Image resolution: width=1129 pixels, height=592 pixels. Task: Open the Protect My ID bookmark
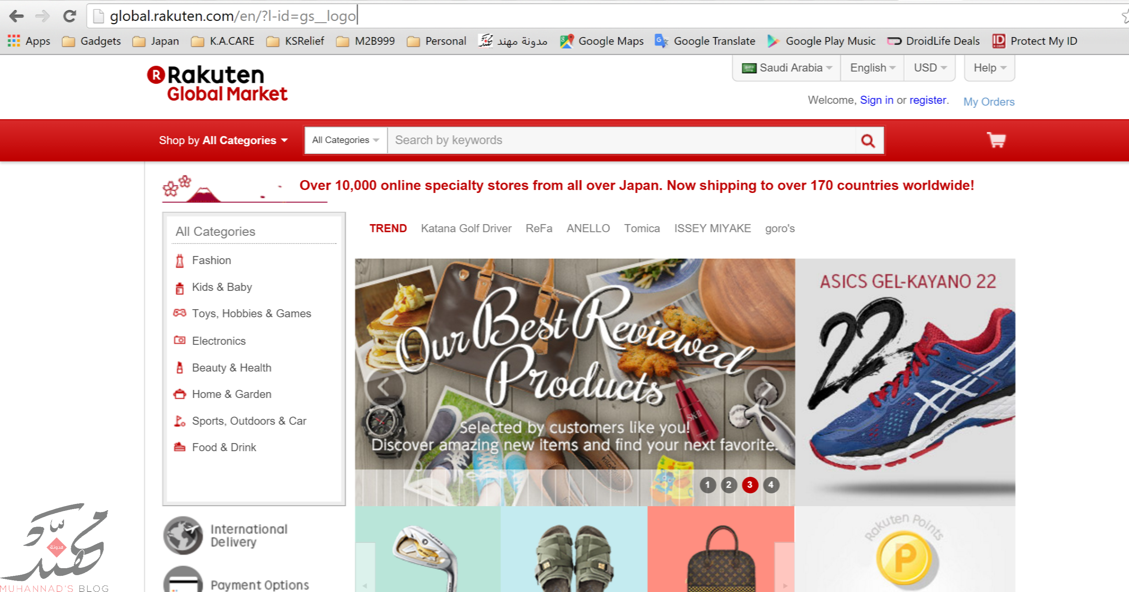point(1035,41)
